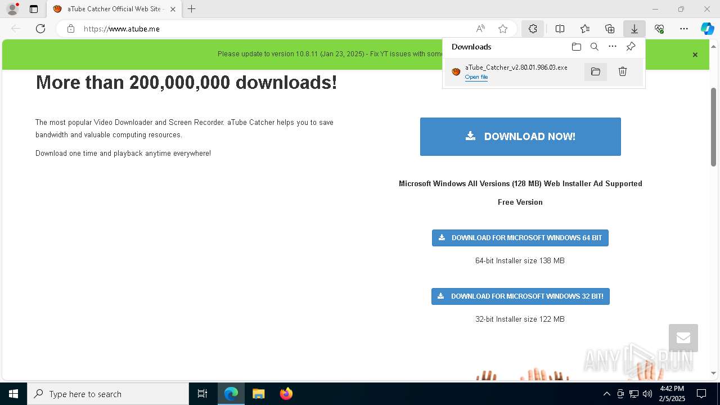Click More than 200,000,000 downloads heading

[186, 82]
